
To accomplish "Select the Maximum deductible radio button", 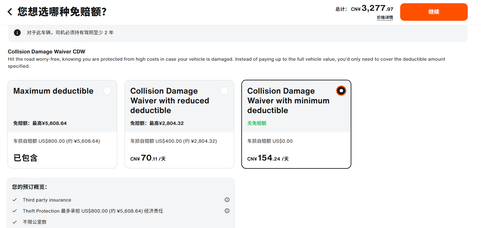I will coord(107,91).
